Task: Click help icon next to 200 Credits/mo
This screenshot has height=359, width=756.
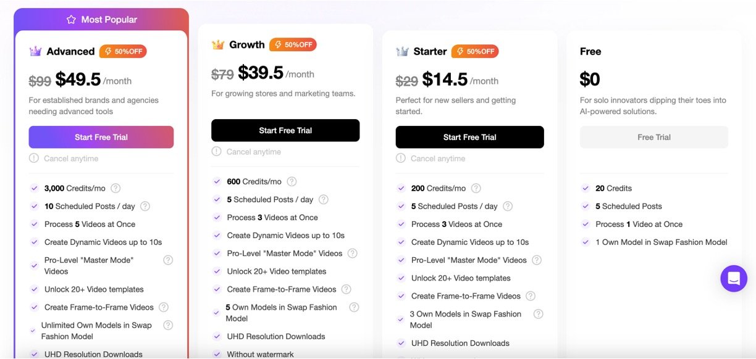Action: pyautogui.click(x=476, y=189)
